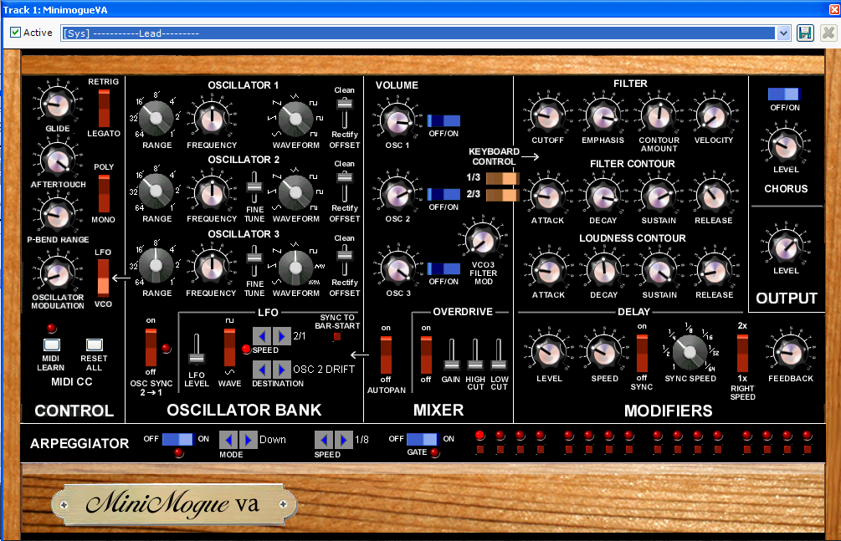Toggle the LFO Wave shape switch

pyautogui.click(x=229, y=348)
